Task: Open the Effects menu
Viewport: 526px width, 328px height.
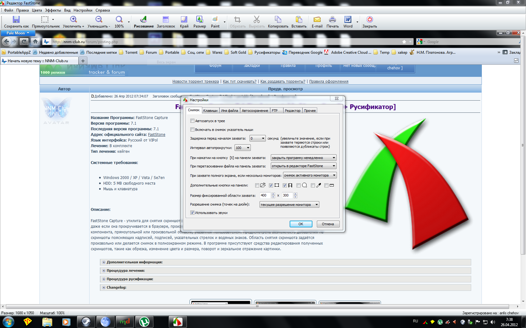Action: coord(53,10)
